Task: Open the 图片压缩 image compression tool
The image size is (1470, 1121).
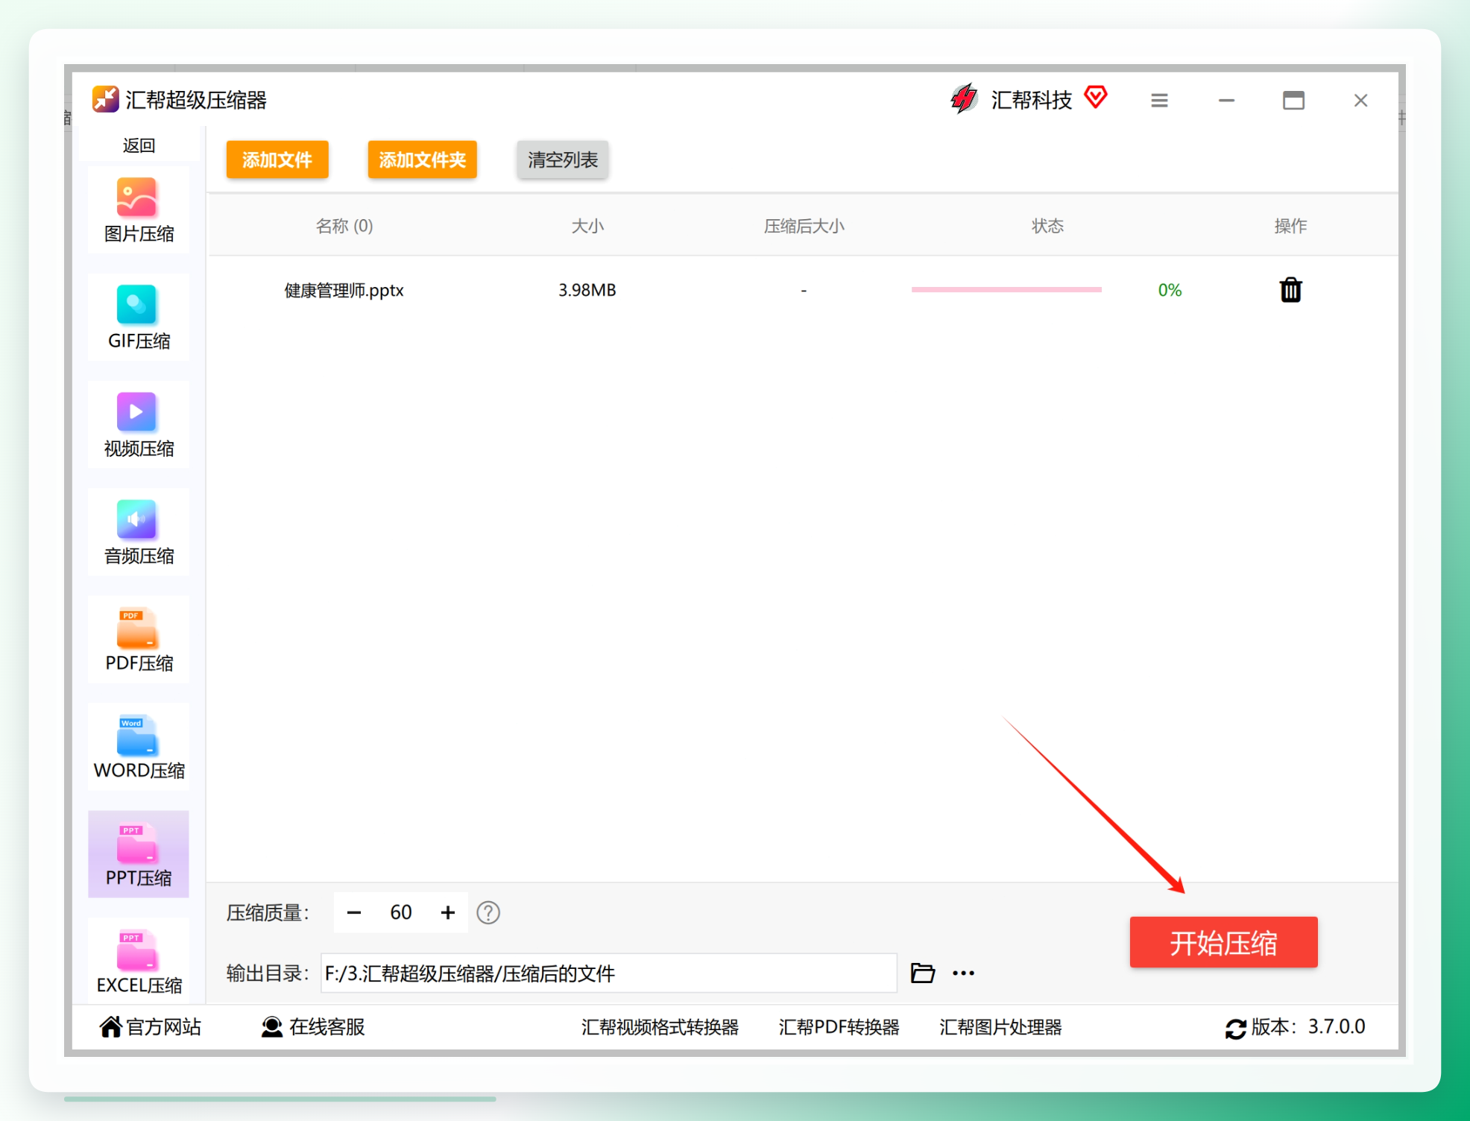Action: click(139, 211)
